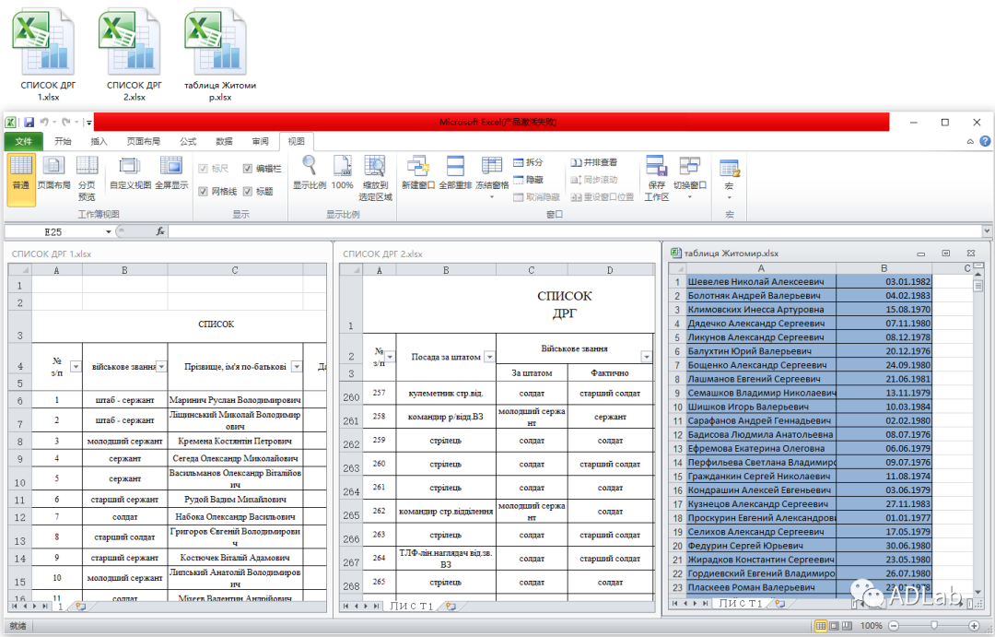Open the Macros dropdown menu
Image resolution: width=995 pixels, height=637 pixels.
pos(727,197)
